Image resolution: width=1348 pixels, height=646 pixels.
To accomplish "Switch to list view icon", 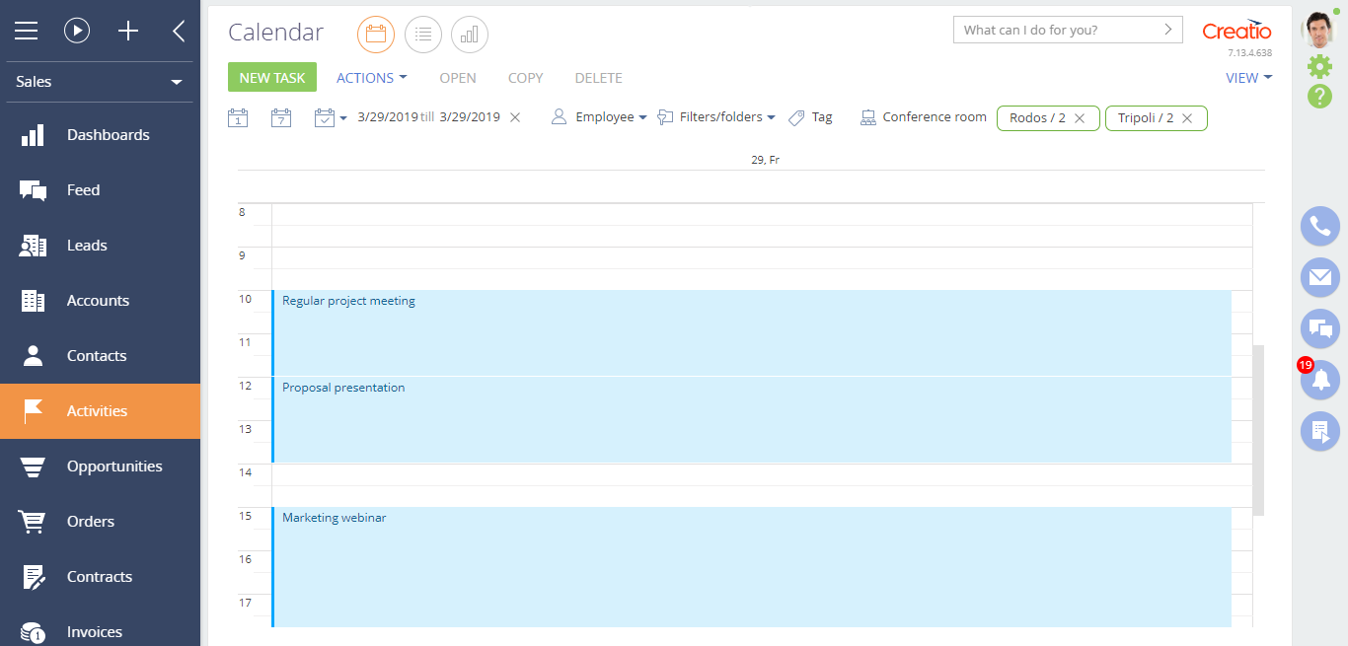I will pos(422,35).
